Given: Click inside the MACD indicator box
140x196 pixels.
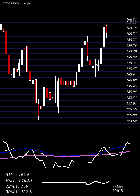Looking at the screenshot, I should point(77,182).
